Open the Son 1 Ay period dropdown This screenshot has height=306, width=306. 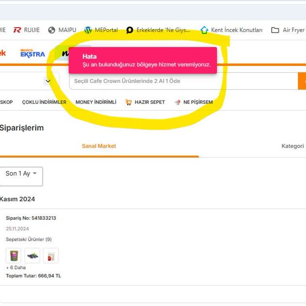pos(21,176)
